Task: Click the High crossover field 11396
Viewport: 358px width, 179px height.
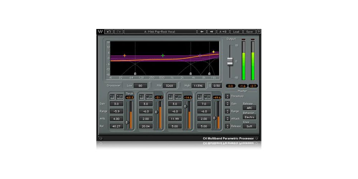Action: [198, 86]
